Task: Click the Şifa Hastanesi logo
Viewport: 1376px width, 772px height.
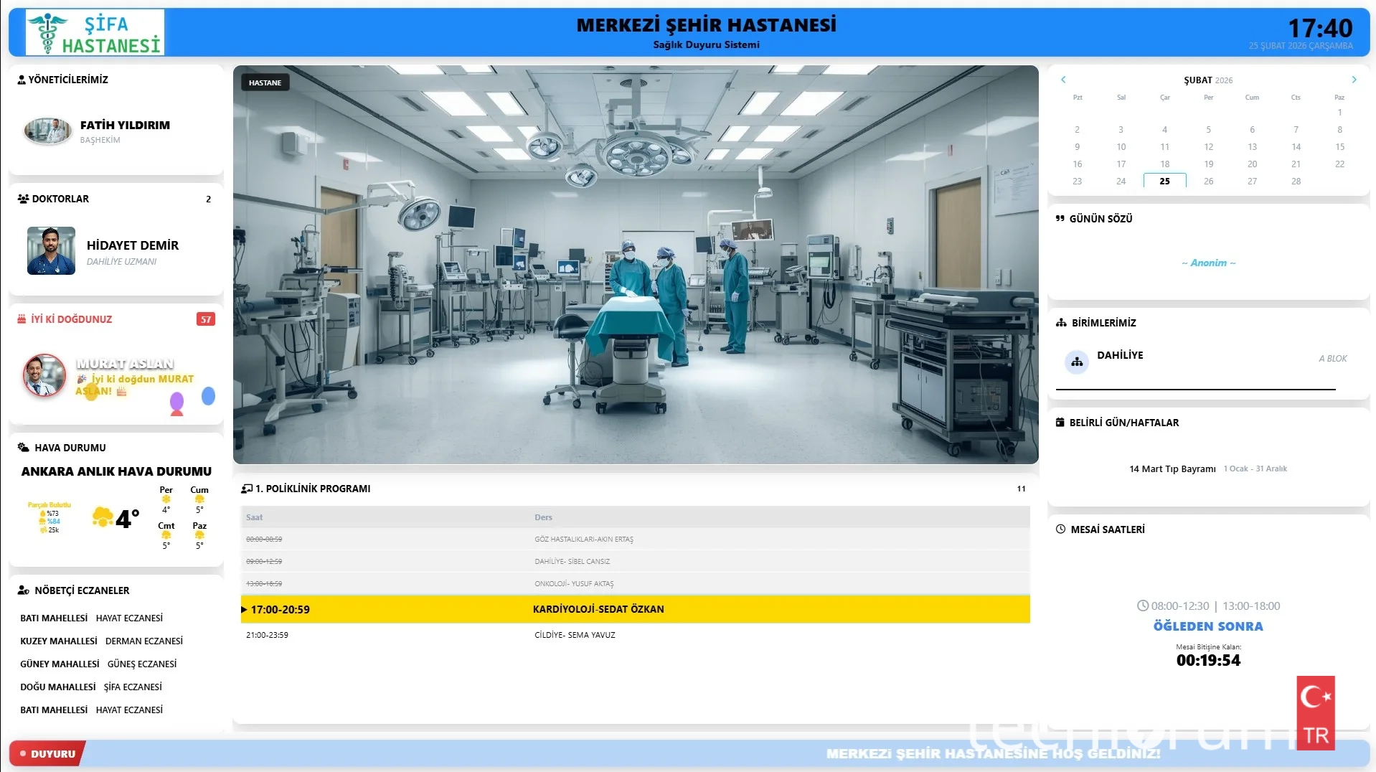Action: point(95,33)
